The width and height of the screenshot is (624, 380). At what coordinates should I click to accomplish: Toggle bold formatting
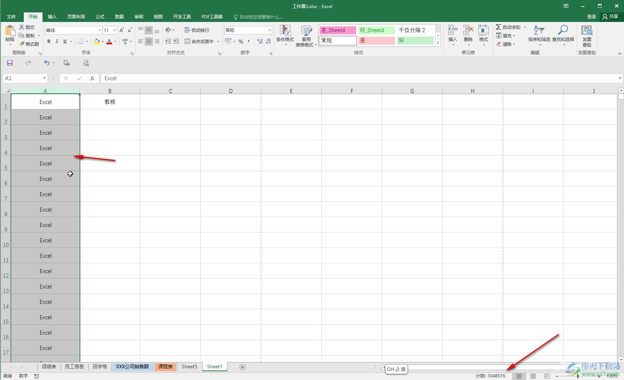click(49, 41)
